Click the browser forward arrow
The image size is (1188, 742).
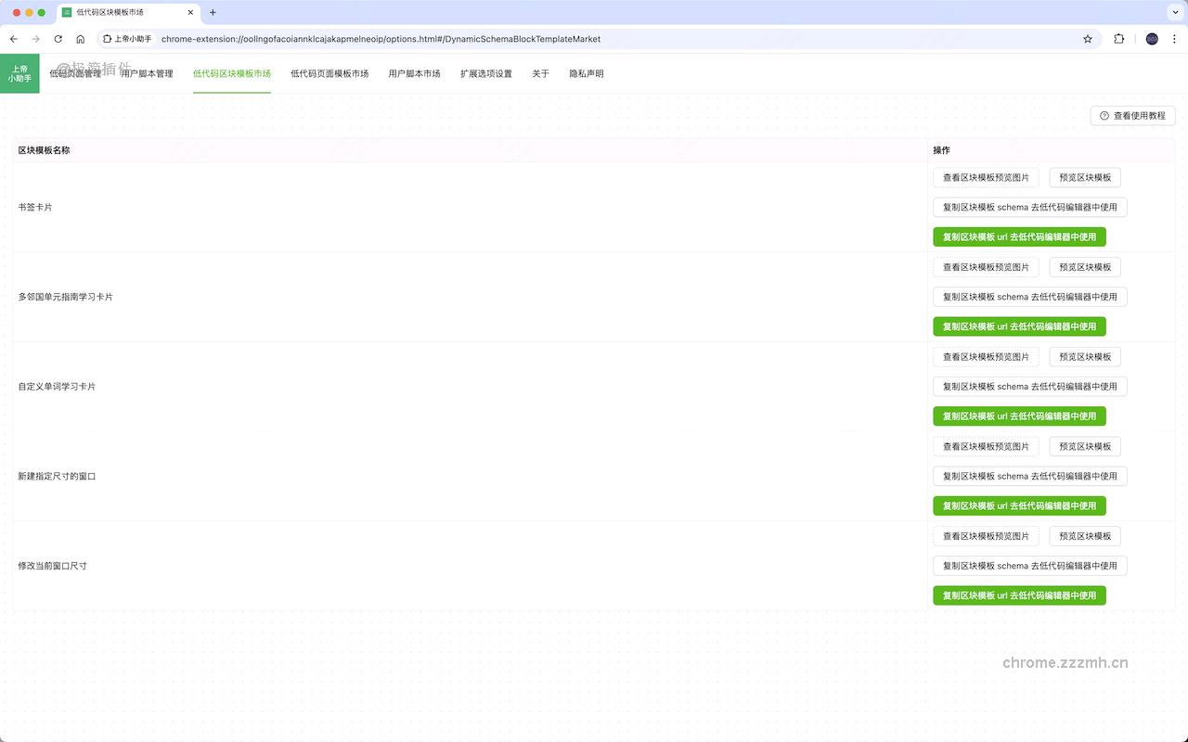pos(35,39)
